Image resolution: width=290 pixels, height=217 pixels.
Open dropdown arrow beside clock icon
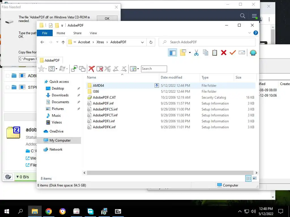[56, 69]
